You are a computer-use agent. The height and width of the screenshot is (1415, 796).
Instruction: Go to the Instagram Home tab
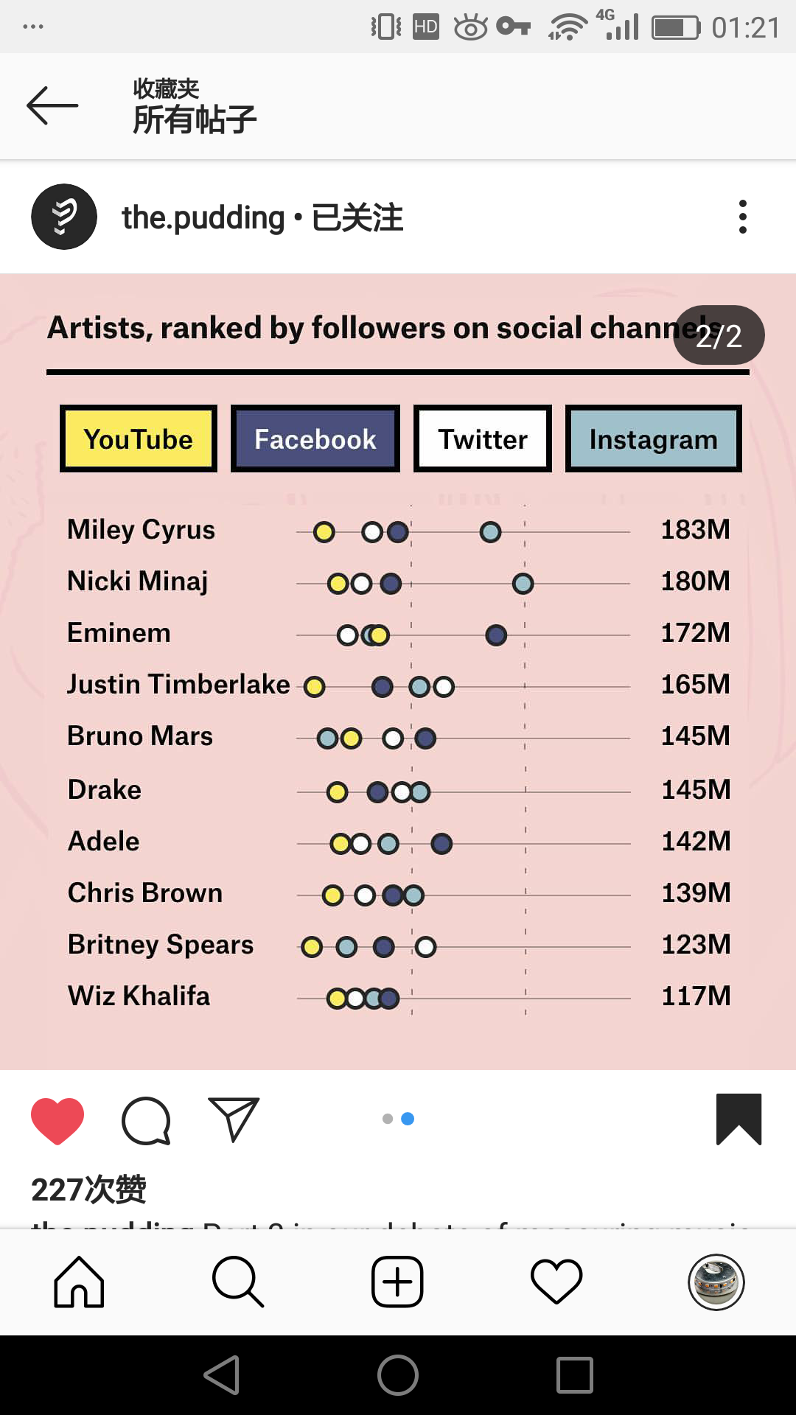(x=79, y=1282)
